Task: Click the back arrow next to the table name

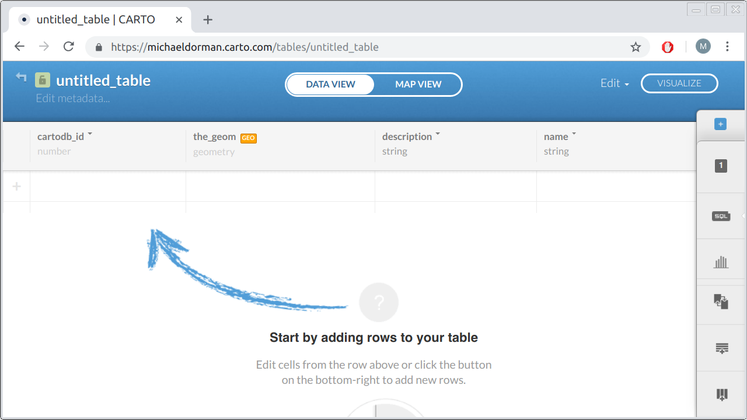Action: [22, 77]
